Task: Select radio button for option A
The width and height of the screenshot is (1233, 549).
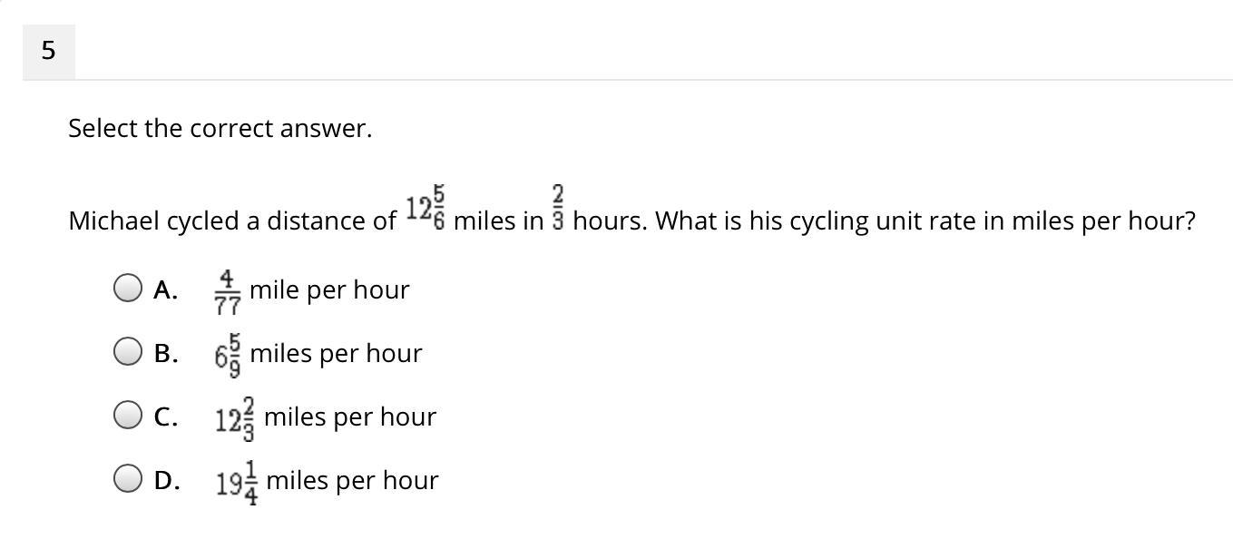Action: coord(128,289)
